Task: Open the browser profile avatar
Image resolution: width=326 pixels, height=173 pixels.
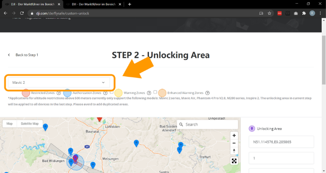Action: click(x=312, y=13)
